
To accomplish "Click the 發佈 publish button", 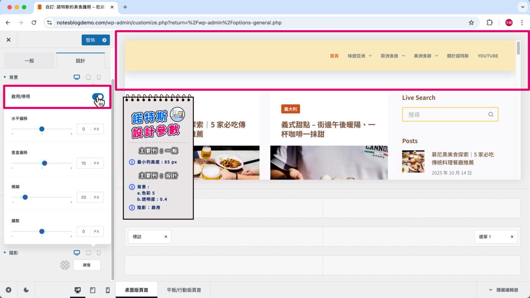I will (x=90, y=40).
